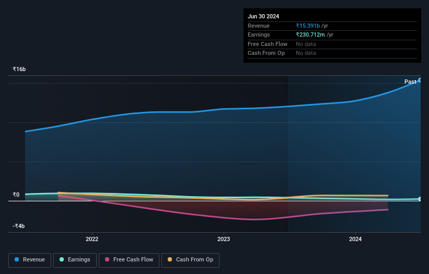
Task: Click the Jun 30 2024 tooltip date
Action: pyautogui.click(x=263, y=16)
